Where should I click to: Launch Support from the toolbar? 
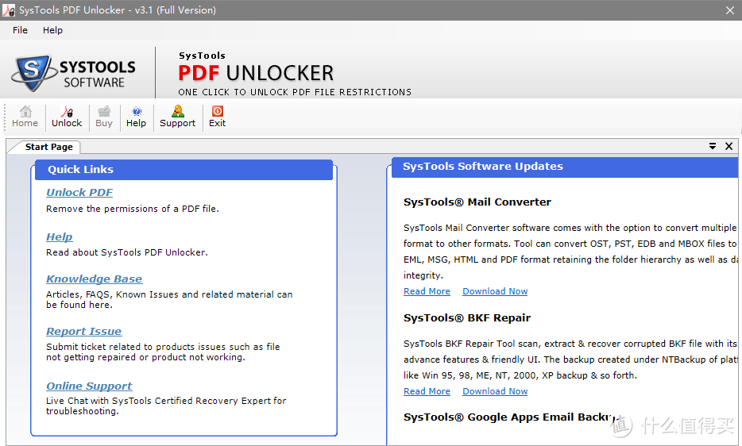point(177,117)
